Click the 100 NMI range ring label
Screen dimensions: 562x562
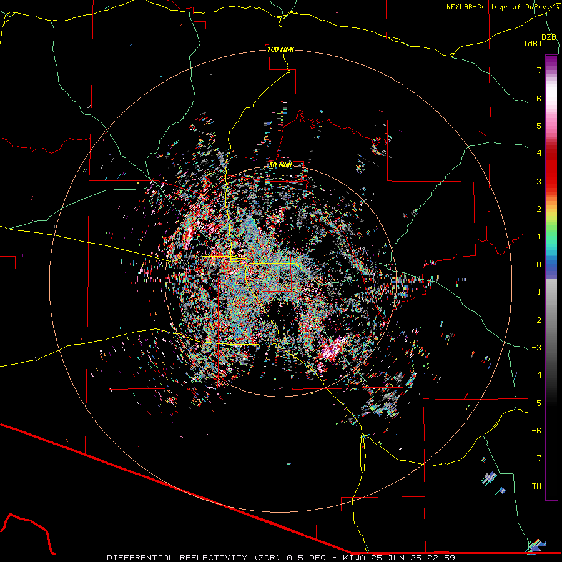(x=280, y=49)
